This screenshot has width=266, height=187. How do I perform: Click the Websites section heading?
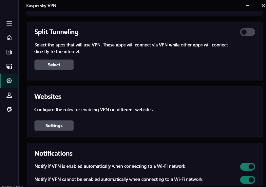[x=48, y=97]
